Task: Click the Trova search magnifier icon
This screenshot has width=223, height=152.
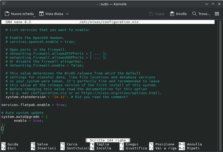Action: pyautogui.click(x=194, y=14)
